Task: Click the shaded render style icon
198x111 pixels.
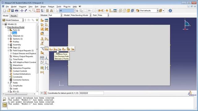Action: [128, 11]
